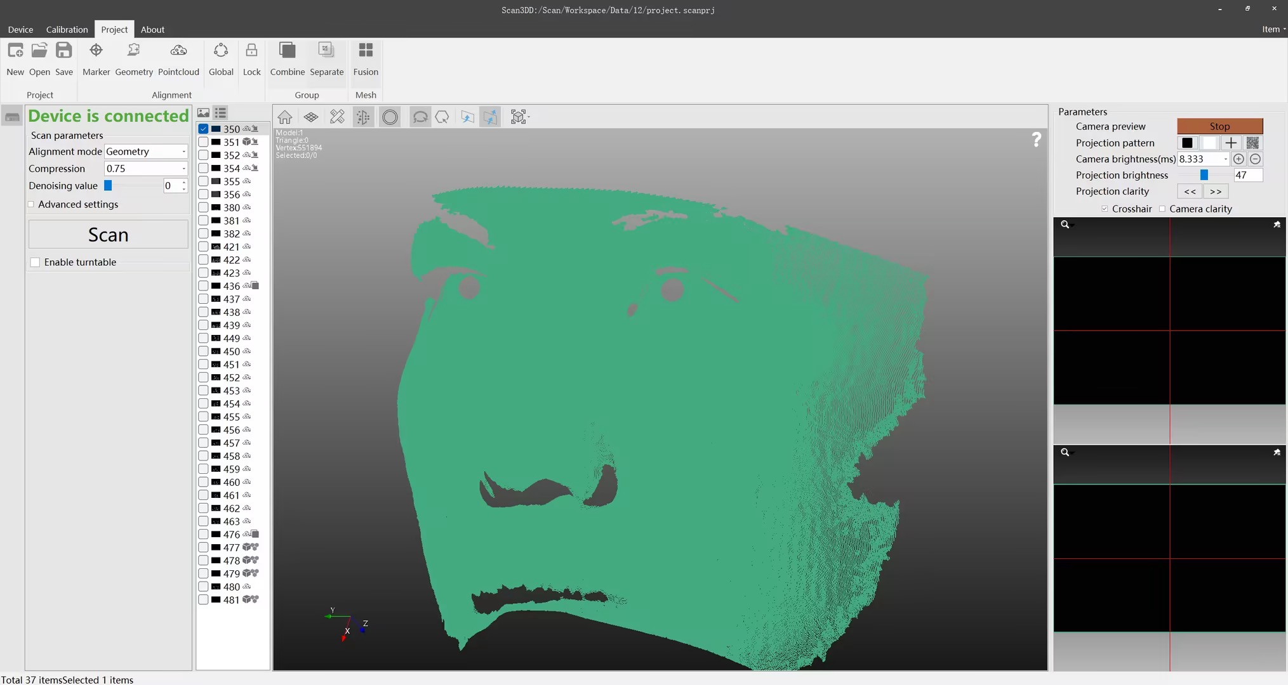Screen dimensions: 1288x685
Task: Uncheck scan 350 in the list
Action: 203,129
